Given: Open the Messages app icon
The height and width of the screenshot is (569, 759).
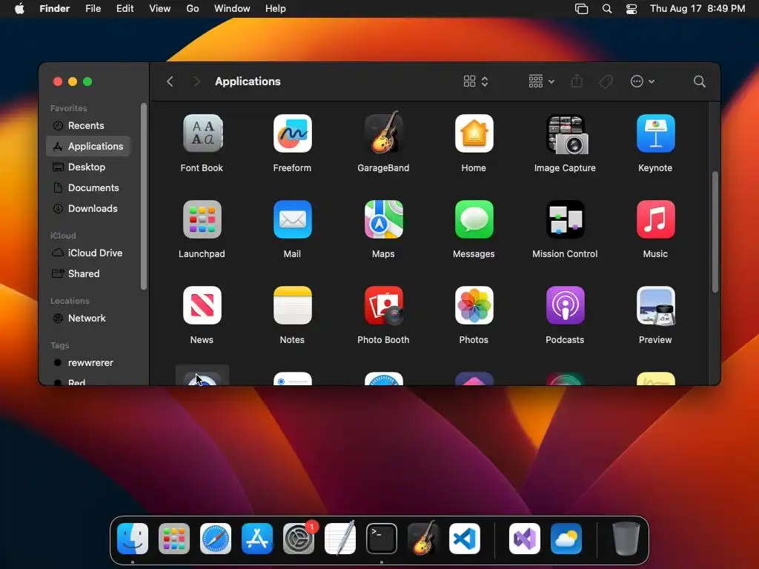Looking at the screenshot, I should [474, 219].
